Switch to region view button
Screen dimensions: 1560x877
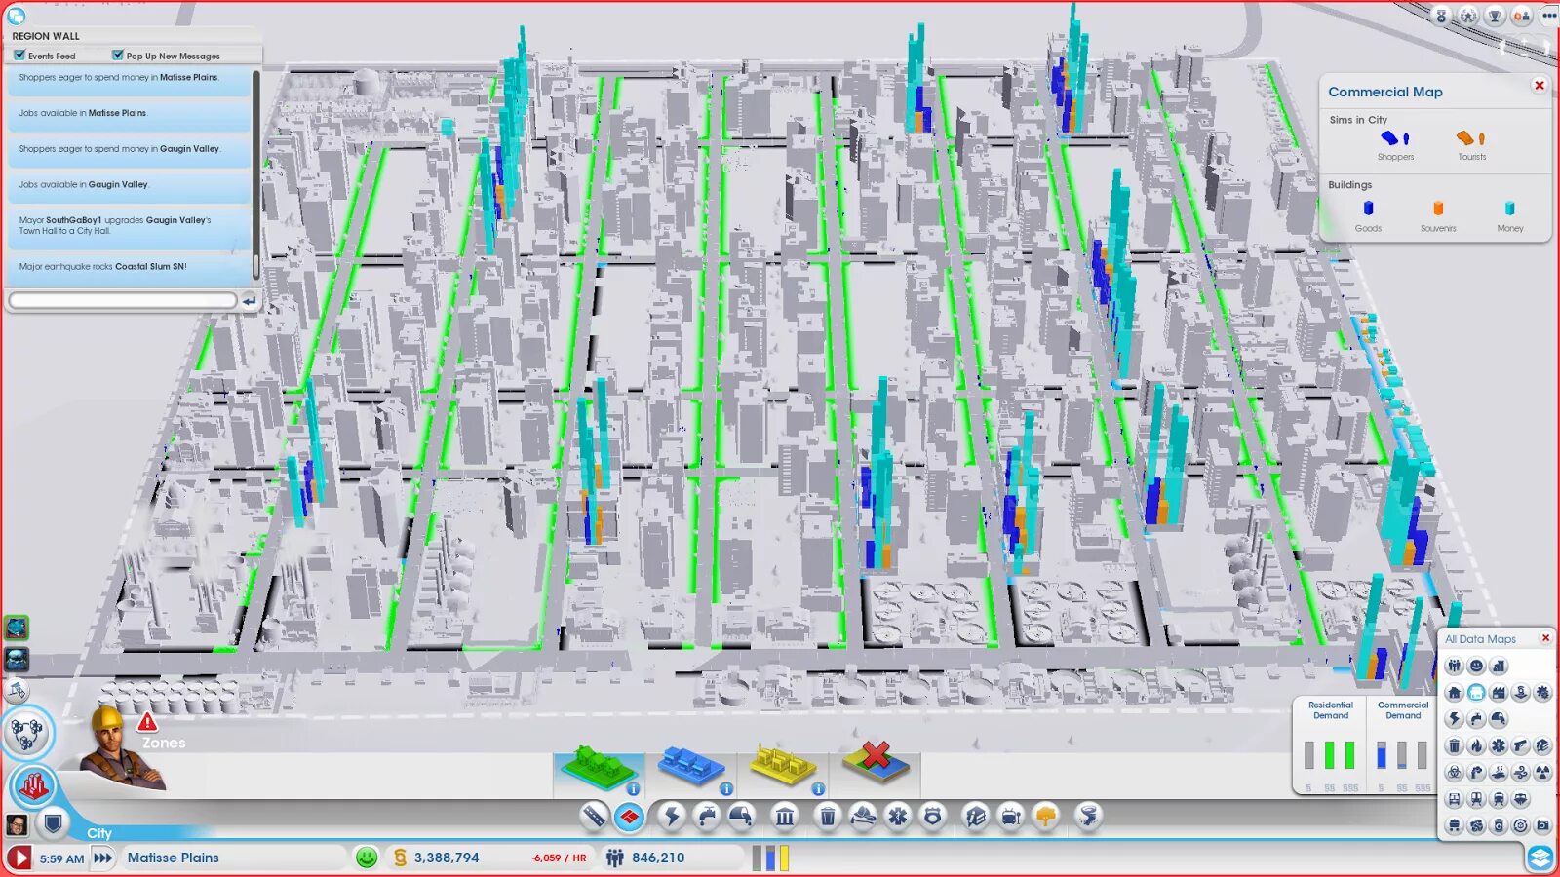[x=26, y=733]
